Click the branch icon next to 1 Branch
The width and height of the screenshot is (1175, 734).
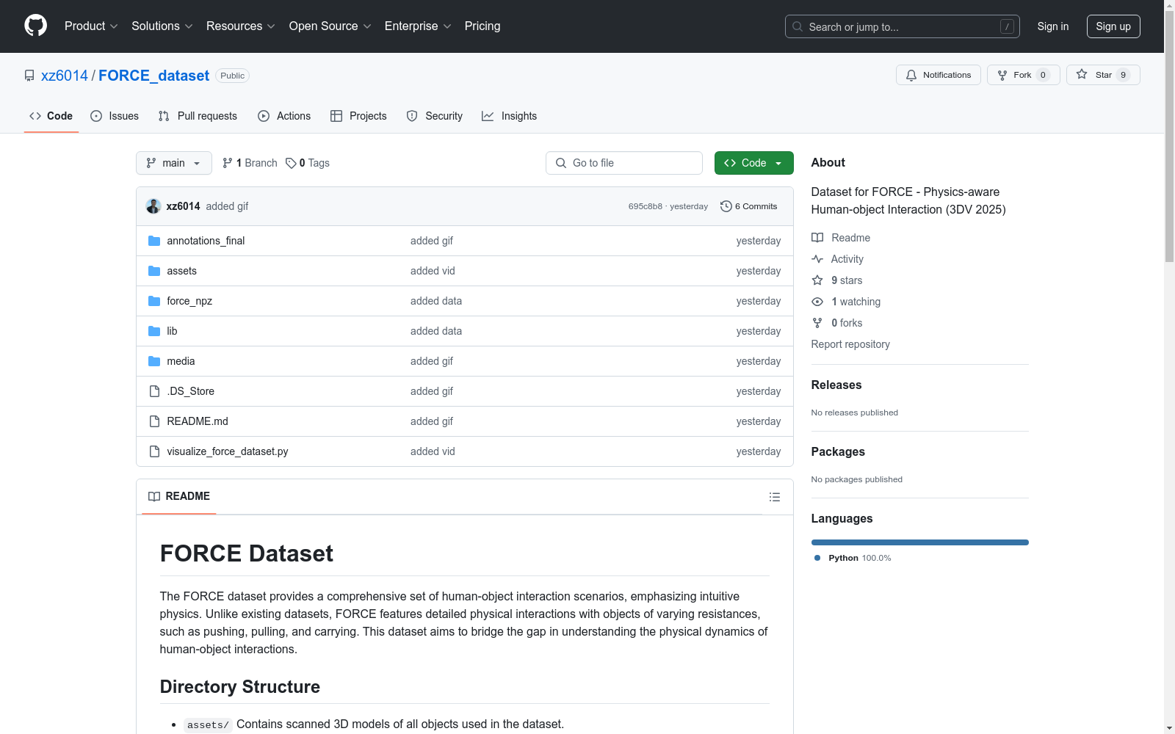click(228, 163)
